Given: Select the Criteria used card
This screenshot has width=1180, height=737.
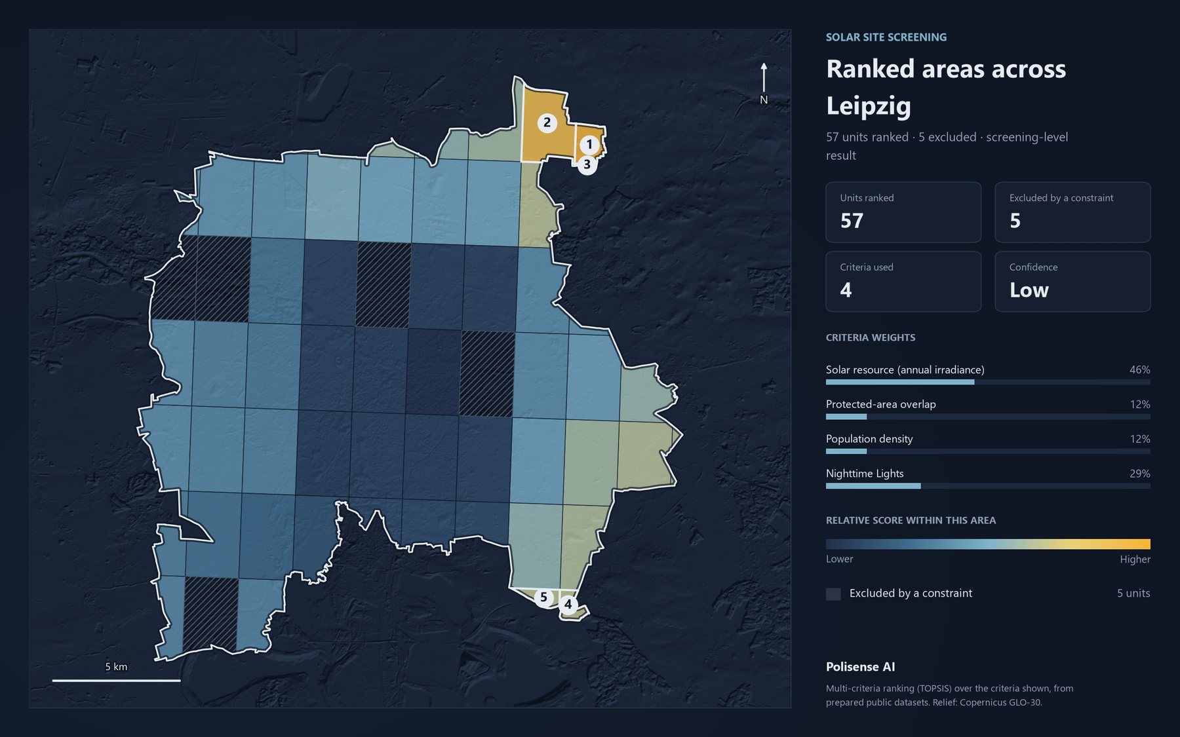Looking at the screenshot, I should (x=903, y=282).
